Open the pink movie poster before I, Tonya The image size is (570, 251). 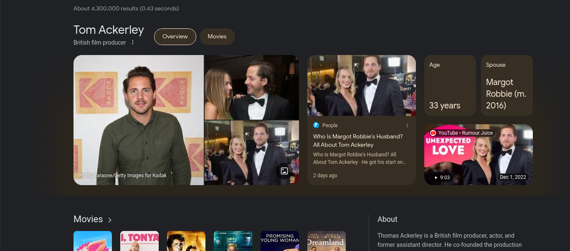pos(93,241)
